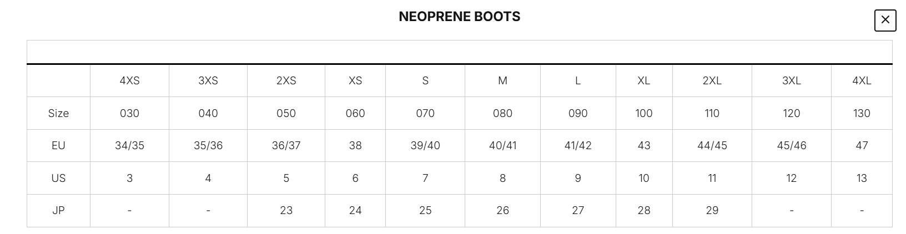The height and width of the screenshot is (234, 906).
Task: Click the size code 100 cell
Action: [x=644, y=114]
